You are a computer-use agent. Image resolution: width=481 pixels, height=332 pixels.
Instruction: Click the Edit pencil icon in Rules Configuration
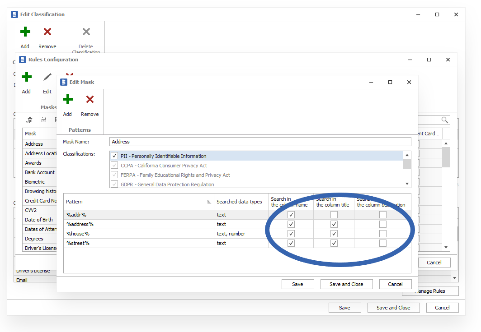click(47, 77)
